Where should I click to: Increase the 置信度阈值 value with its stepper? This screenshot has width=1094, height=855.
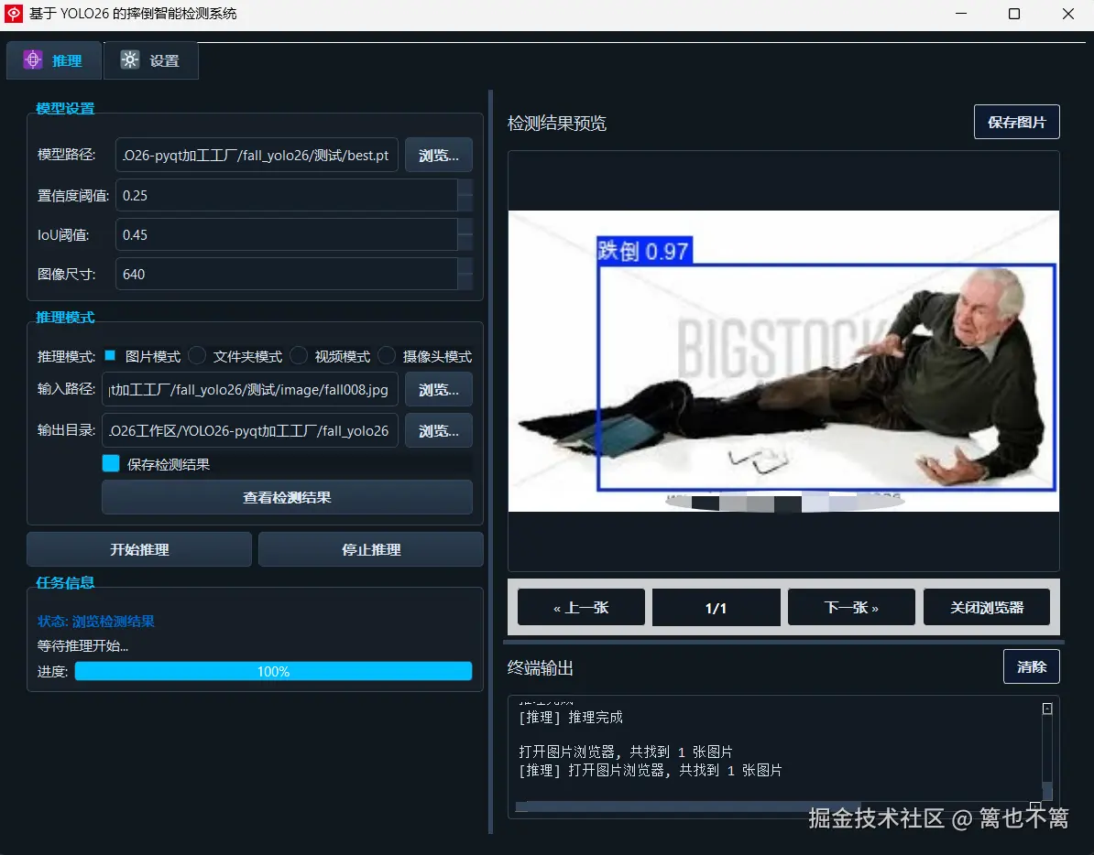(465, 189)
